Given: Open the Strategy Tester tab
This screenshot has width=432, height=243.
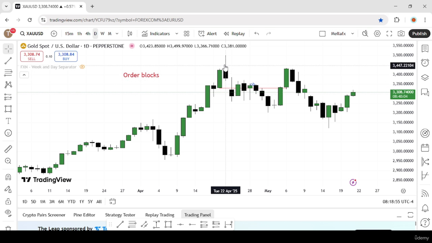Looking at the screenshot, I should 120,215.
